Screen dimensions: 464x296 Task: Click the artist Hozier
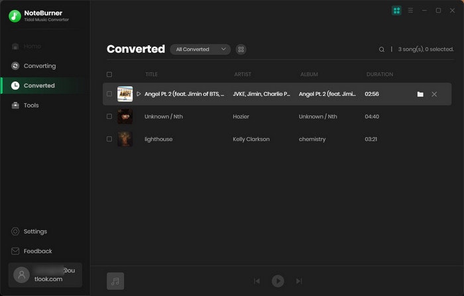click(241, 116)
